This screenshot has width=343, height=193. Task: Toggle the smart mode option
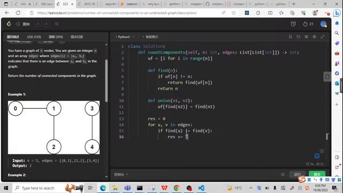(x=150, y=37)
